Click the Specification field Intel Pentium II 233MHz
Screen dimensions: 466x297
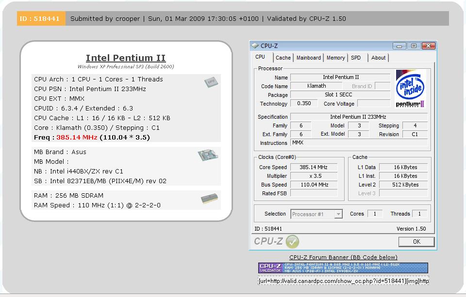pos(359,117)
